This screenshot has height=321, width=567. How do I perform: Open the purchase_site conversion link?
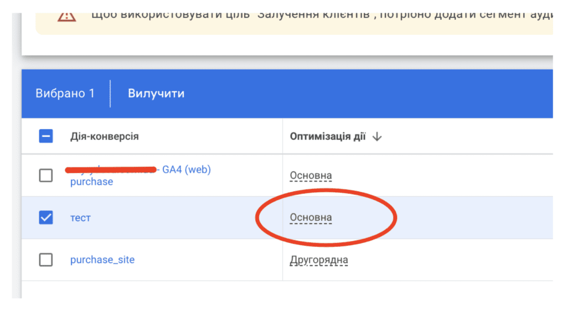[x=102, y=260]
